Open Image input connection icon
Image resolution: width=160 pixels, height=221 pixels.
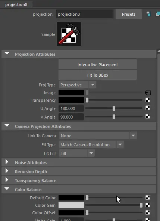click(148, 93)
